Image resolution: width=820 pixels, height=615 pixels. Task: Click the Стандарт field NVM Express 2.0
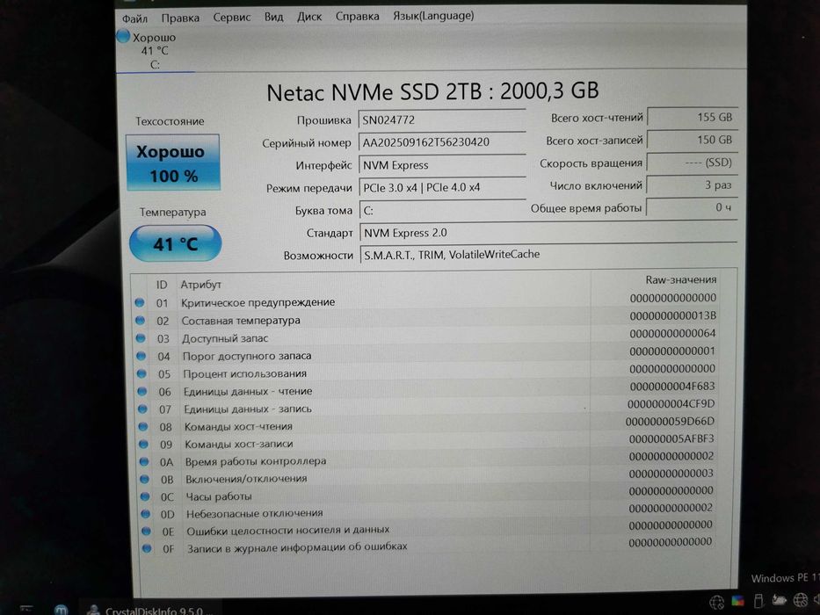coord(548,233)
